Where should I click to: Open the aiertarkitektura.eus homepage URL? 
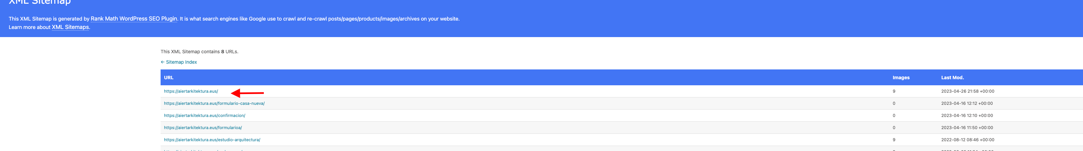(x=191, y=91)
